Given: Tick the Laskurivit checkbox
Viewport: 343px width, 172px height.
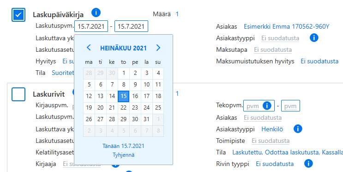Looking at the screenshot, I should point(18,94).
